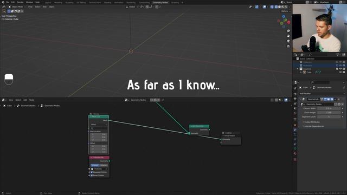Open the Object Mode dropdown

click(17, 7)
